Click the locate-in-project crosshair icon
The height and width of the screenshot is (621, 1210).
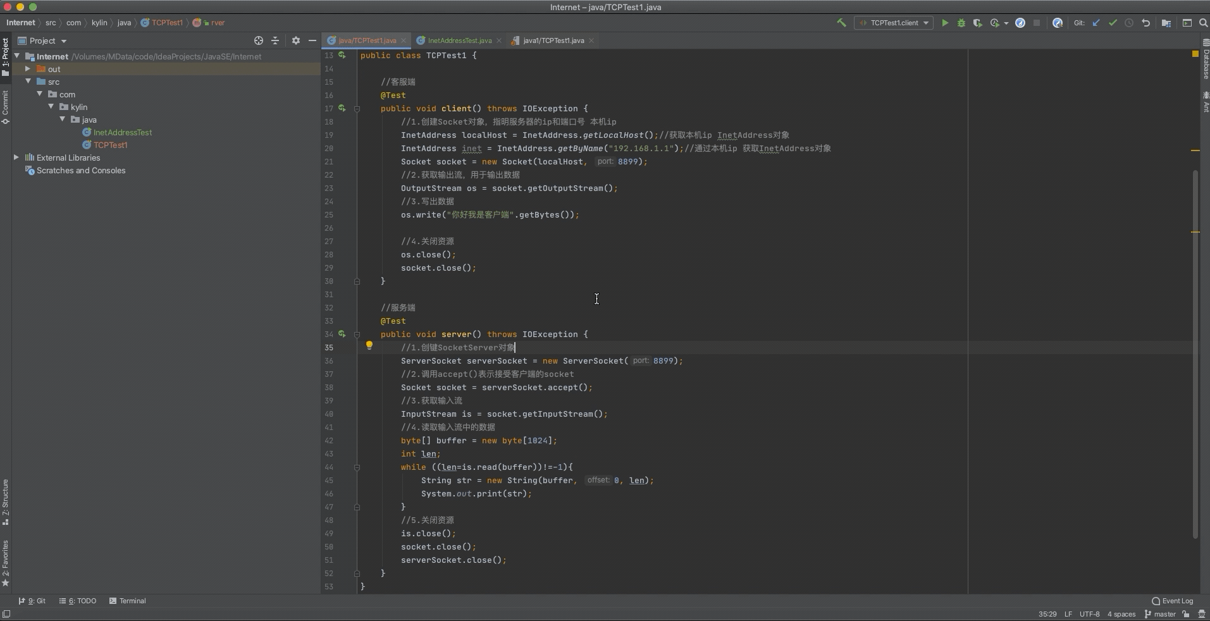point(258,40)
